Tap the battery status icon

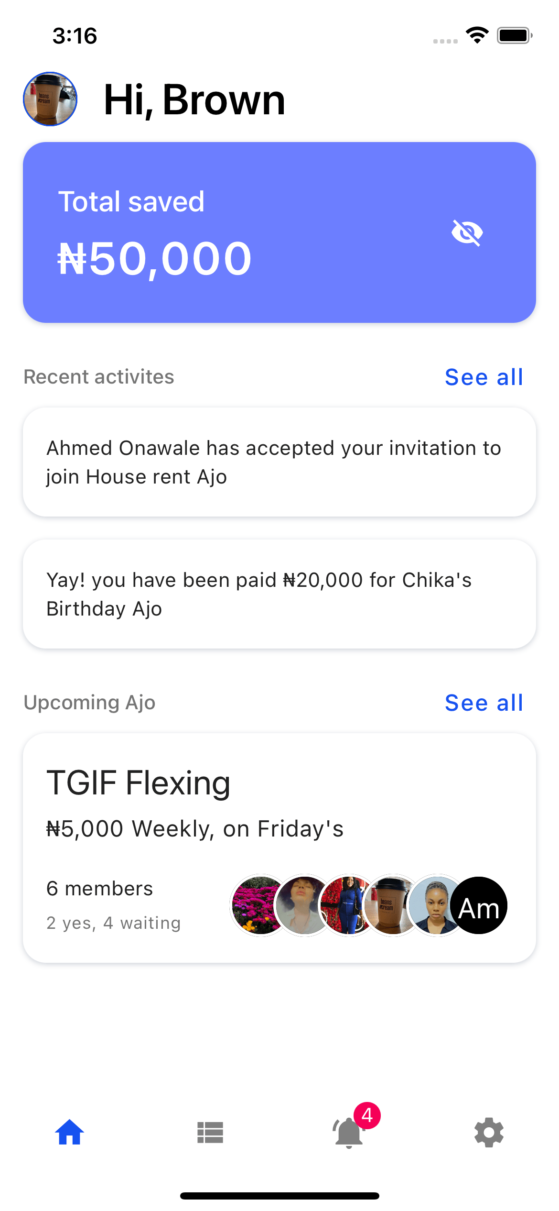click(514, 35)
